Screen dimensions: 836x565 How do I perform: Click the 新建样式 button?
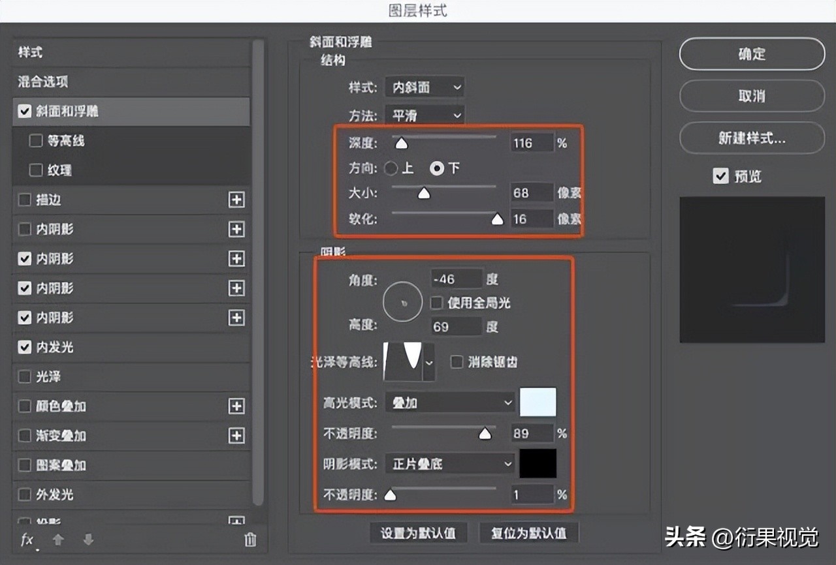[751, 138]
